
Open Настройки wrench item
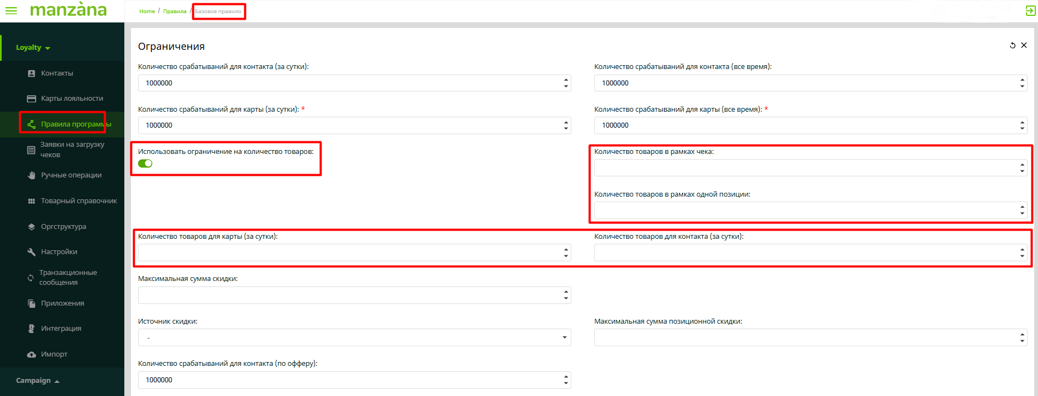[x=59, y=252]
